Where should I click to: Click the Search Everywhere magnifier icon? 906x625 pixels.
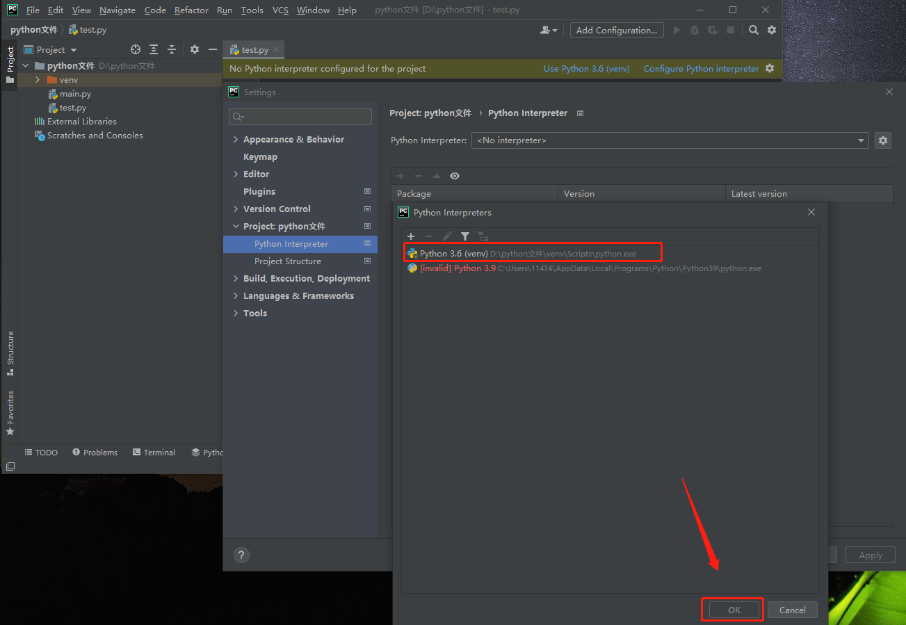[754, 30]
